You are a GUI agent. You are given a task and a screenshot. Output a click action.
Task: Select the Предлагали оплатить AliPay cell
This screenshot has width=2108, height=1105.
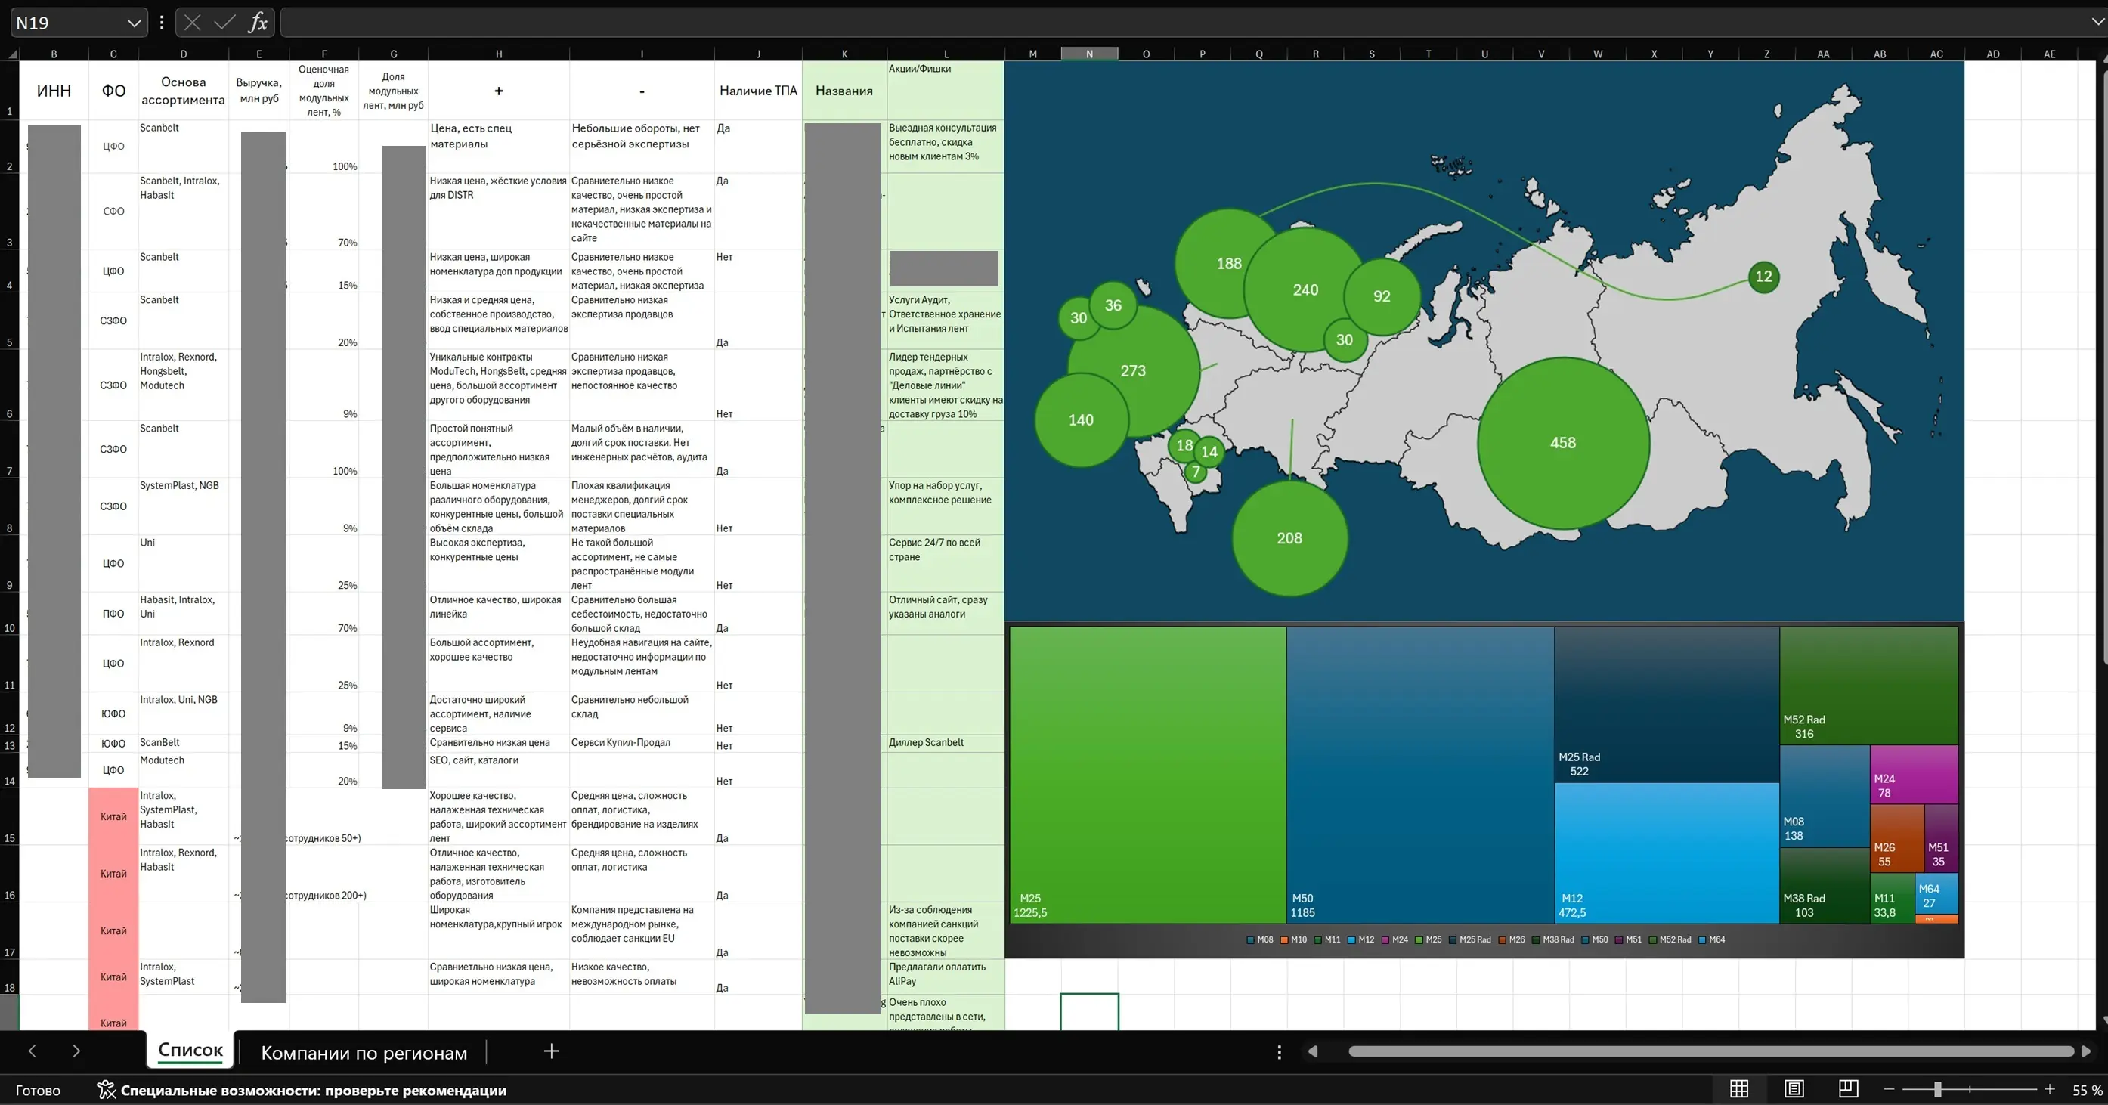(946, 977)
